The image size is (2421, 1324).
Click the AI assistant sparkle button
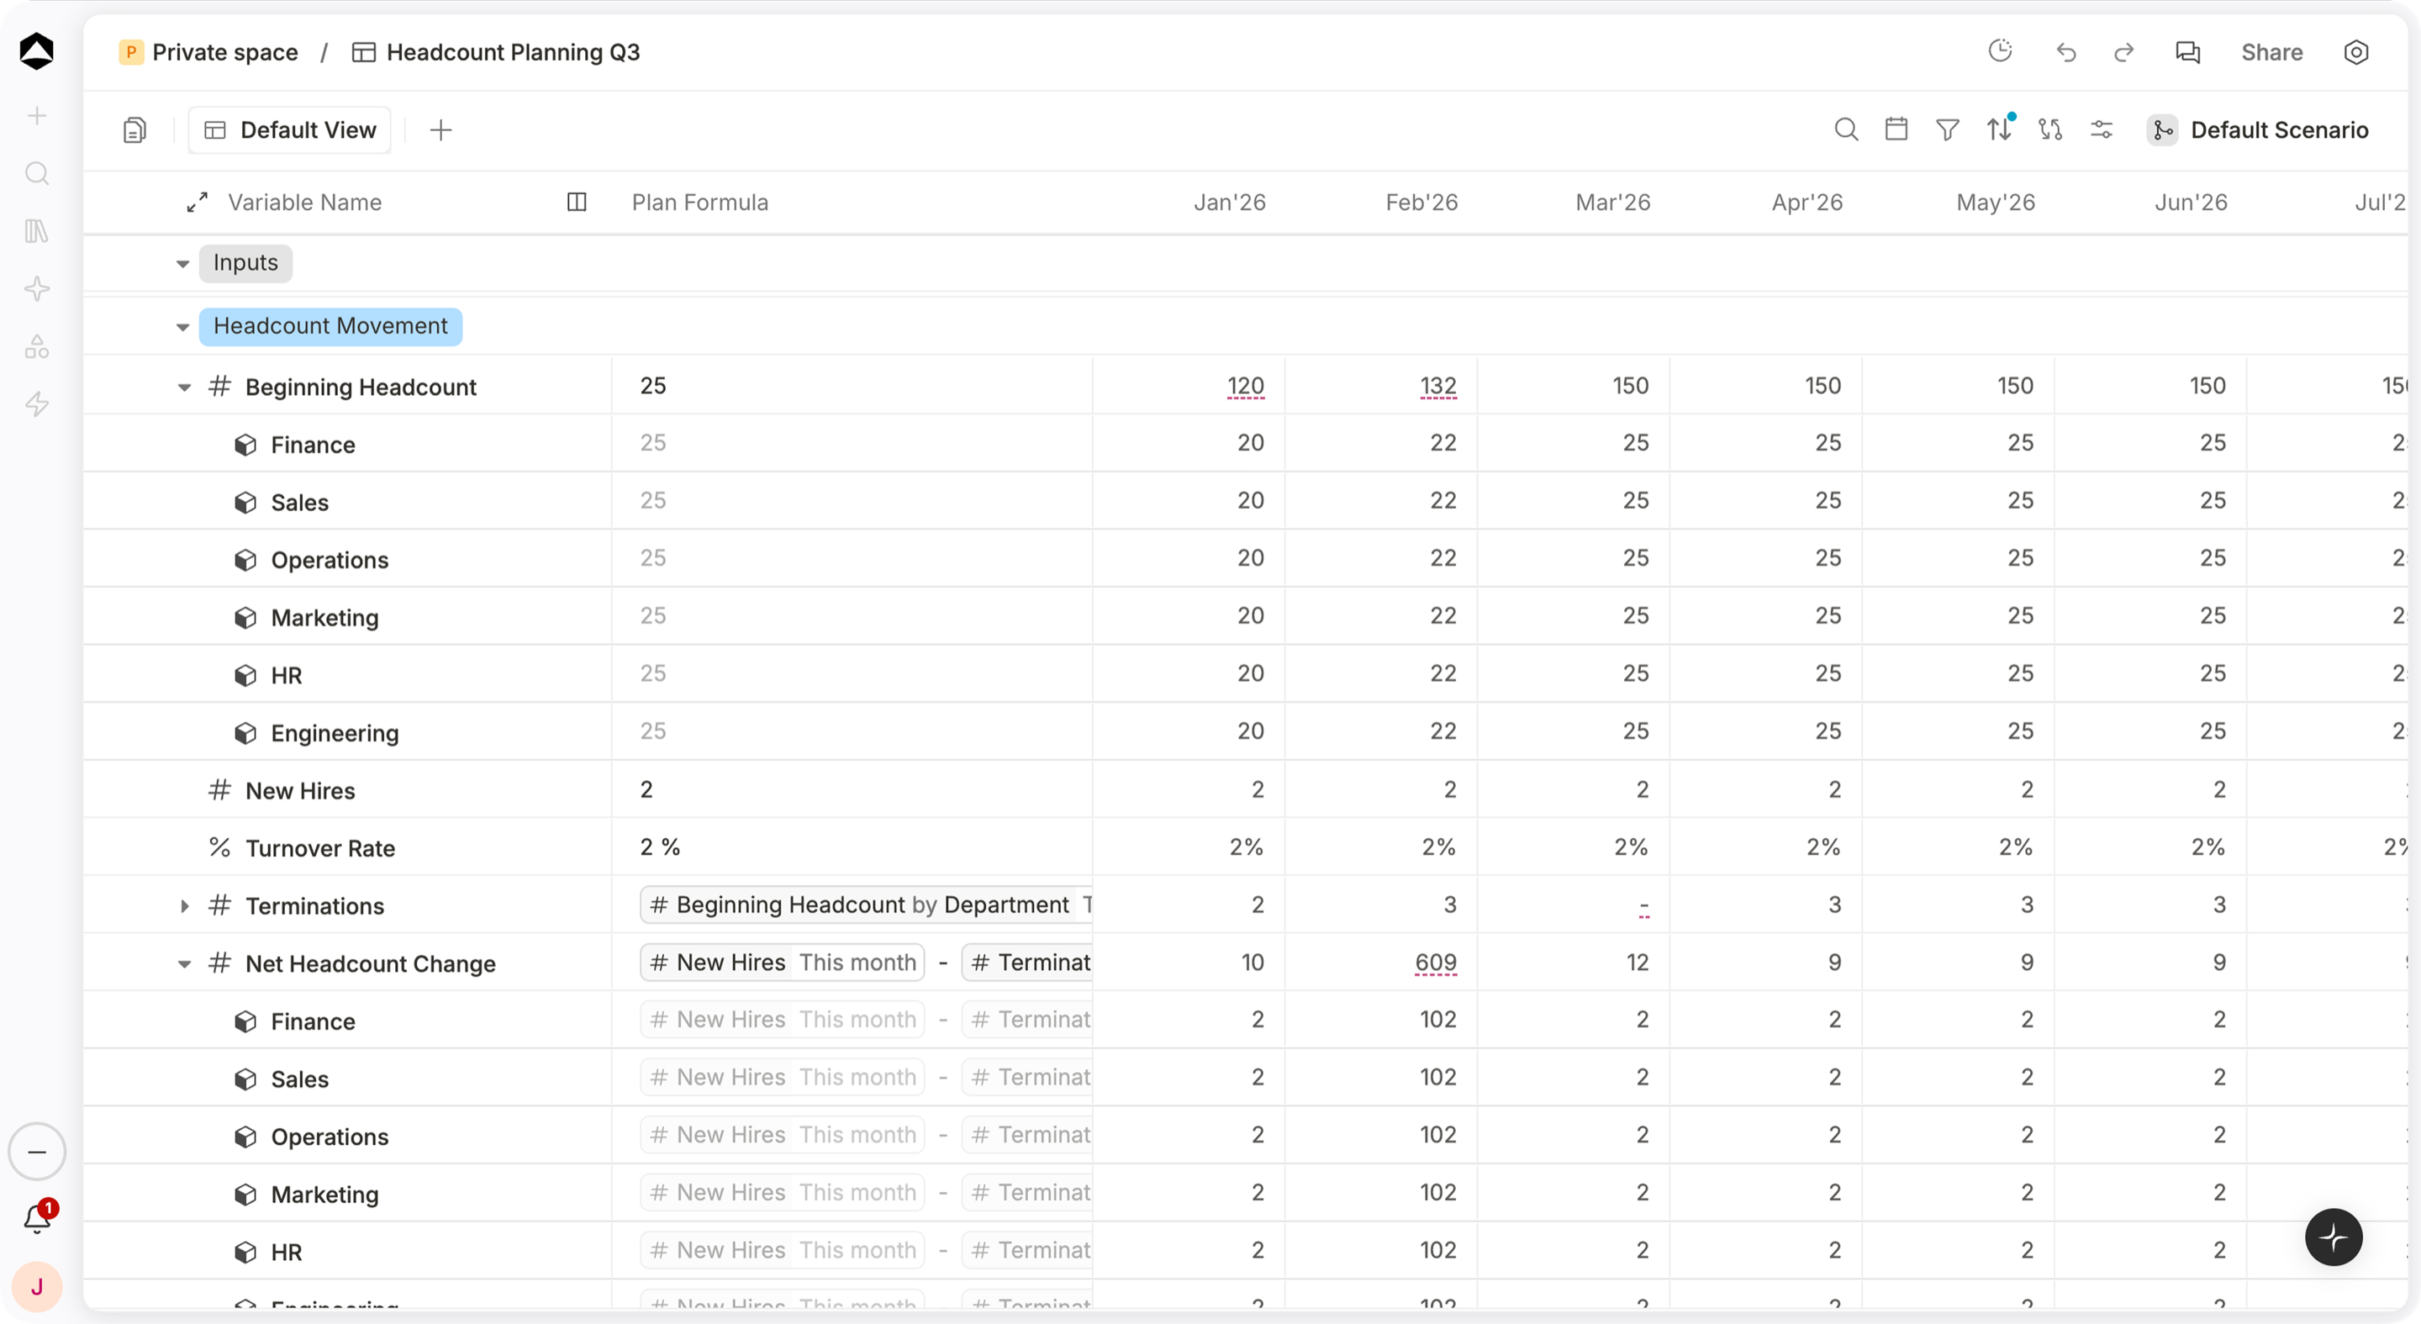(2333, 1237)
